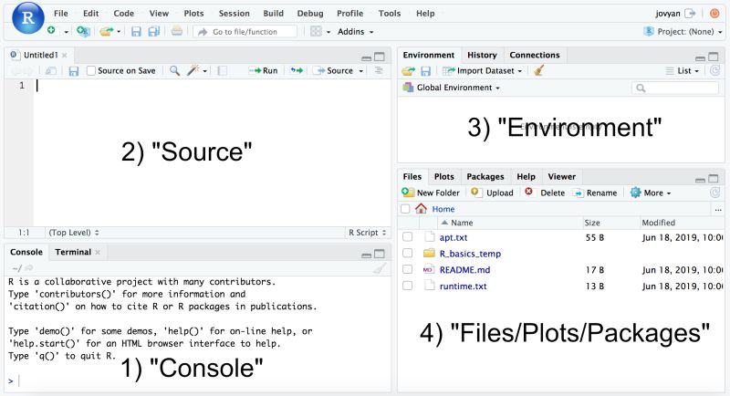
Task: Click the save all documents icon
Action: tap(153, 32)
